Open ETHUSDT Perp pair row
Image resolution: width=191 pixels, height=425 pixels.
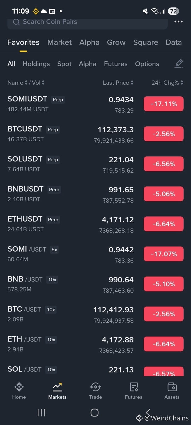pos(95,224)
